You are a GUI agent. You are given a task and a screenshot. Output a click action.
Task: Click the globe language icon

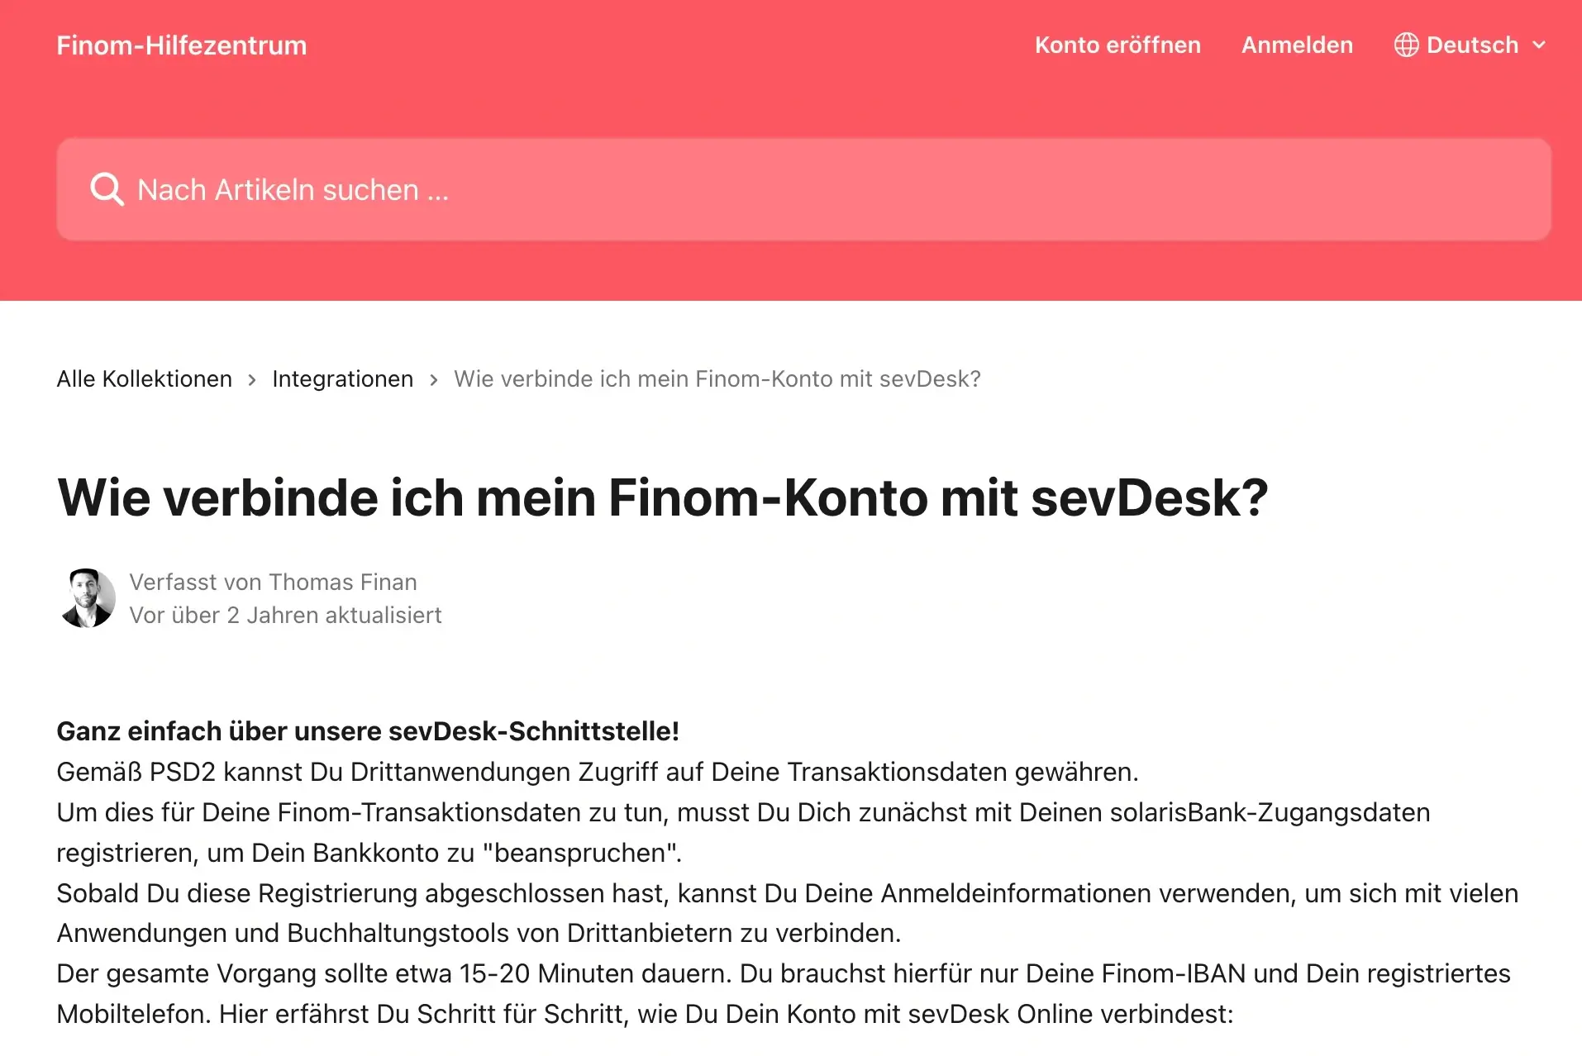[1406, 45]
